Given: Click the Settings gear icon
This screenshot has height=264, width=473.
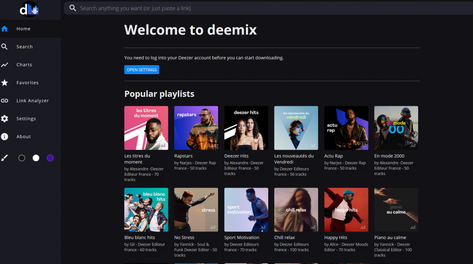Looking at the screenshot, I should click(x=5, y=119).
